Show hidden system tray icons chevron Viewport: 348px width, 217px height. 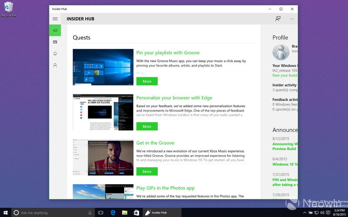pyautogui.click(x=305, y=213)
